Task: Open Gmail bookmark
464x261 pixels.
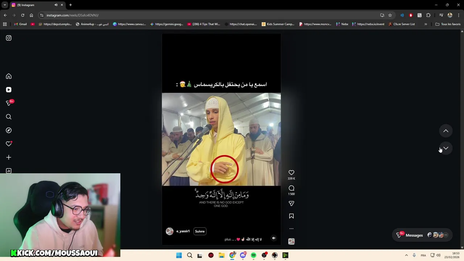Action: 20,24
